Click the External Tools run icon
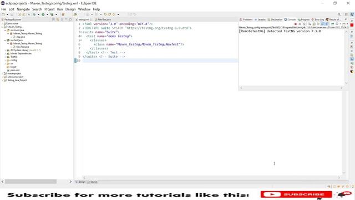The width and height of the screenshot is (355, 200). (x=52, y=14)
